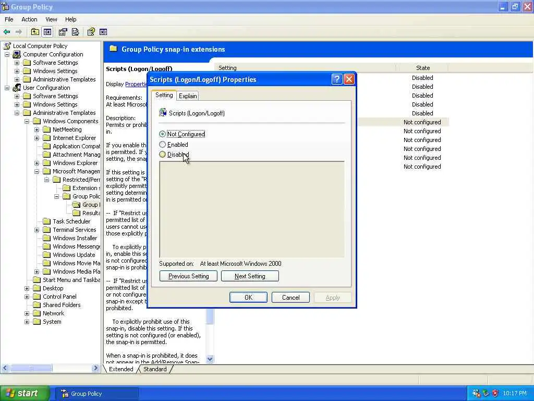Image resolution: width=534 pixels, height=401 pixels.
Task: Click the Setting column header
Action: [306, 68]
